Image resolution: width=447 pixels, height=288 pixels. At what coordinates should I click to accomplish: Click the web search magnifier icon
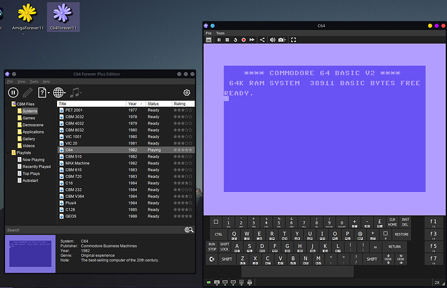189,230
